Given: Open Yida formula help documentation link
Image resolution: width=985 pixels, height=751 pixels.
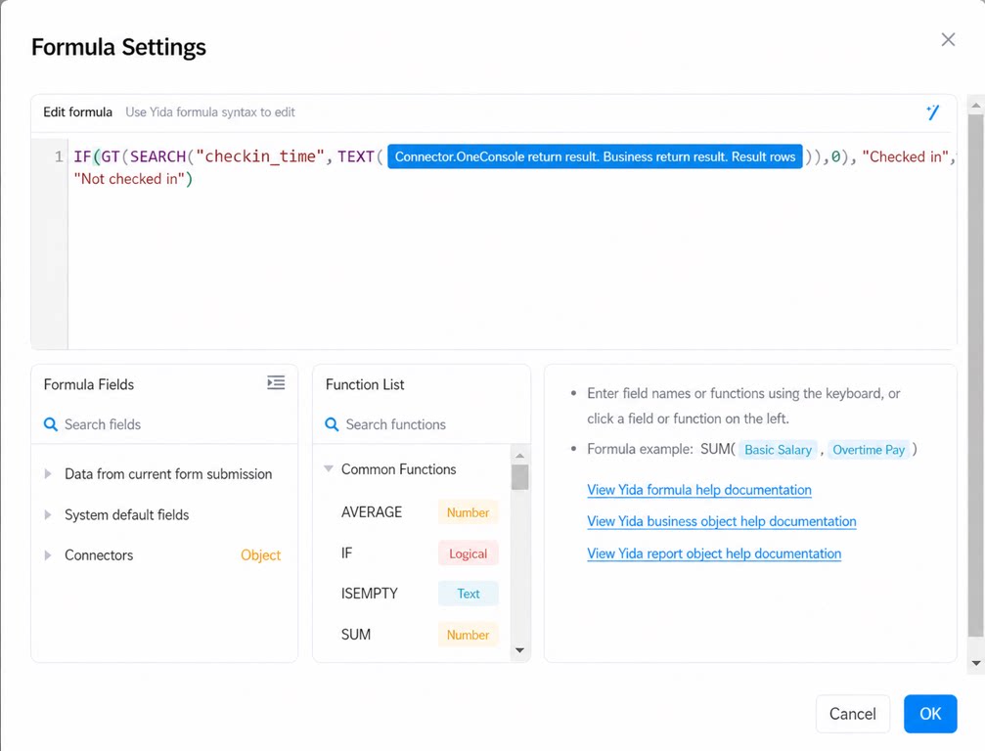Looking at the screenshot, I should click(x=699, y=490).
